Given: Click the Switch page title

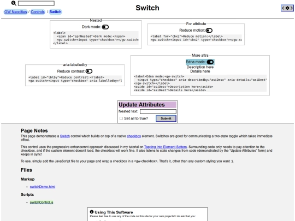Looking at the screenshot, I should coord(147,8).
